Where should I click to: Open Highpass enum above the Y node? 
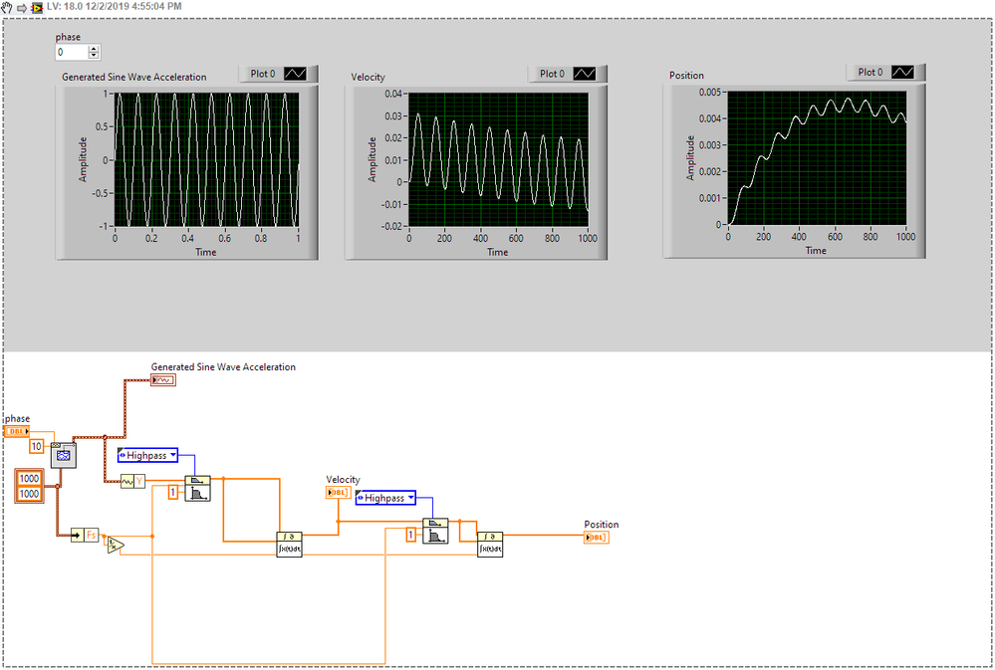coord(147,455)
